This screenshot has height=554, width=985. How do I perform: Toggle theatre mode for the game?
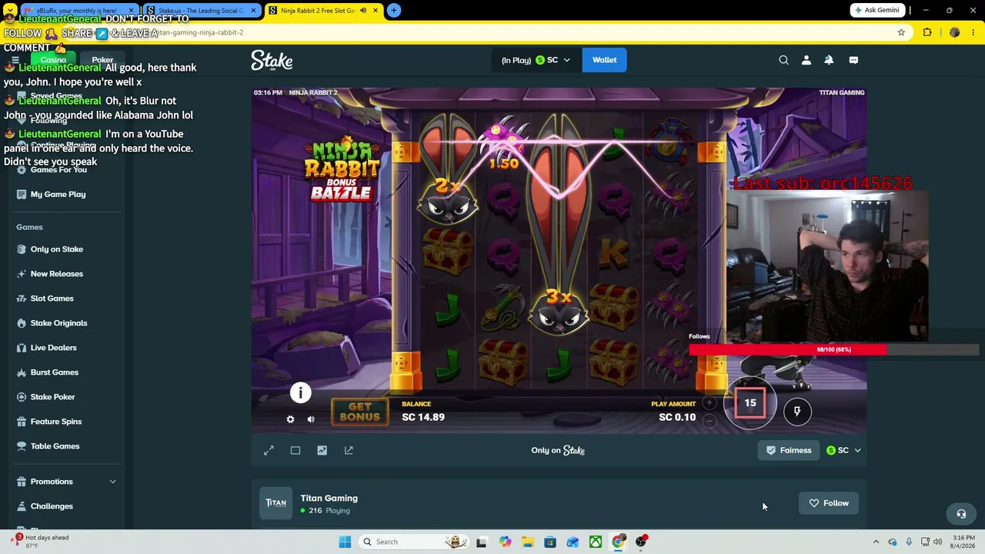point(295,450)
